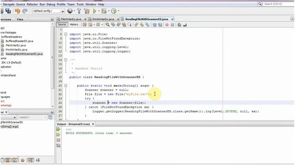
Task: Click the Stop icon in Output panel
Action: (x=59, y=140)
